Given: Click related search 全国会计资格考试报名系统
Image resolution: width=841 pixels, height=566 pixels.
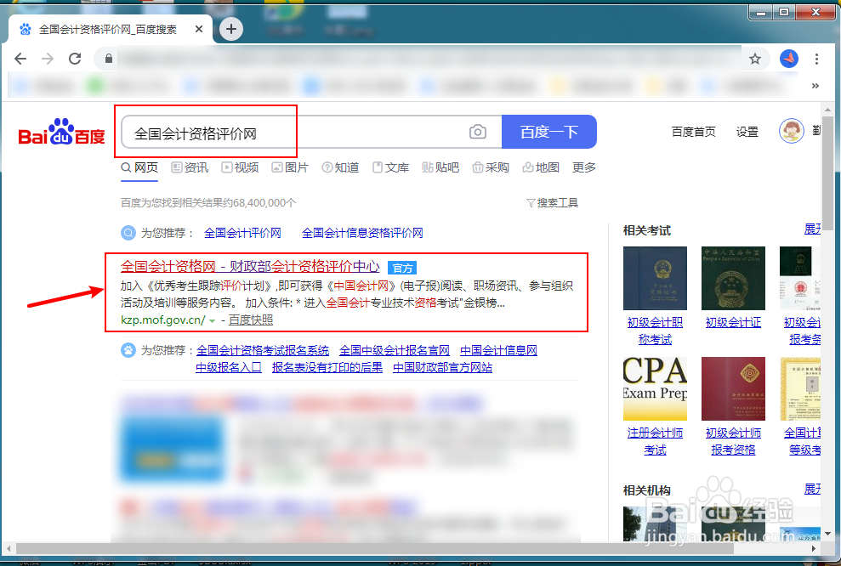Looking at the screenshot, I should tap(263, 350).
